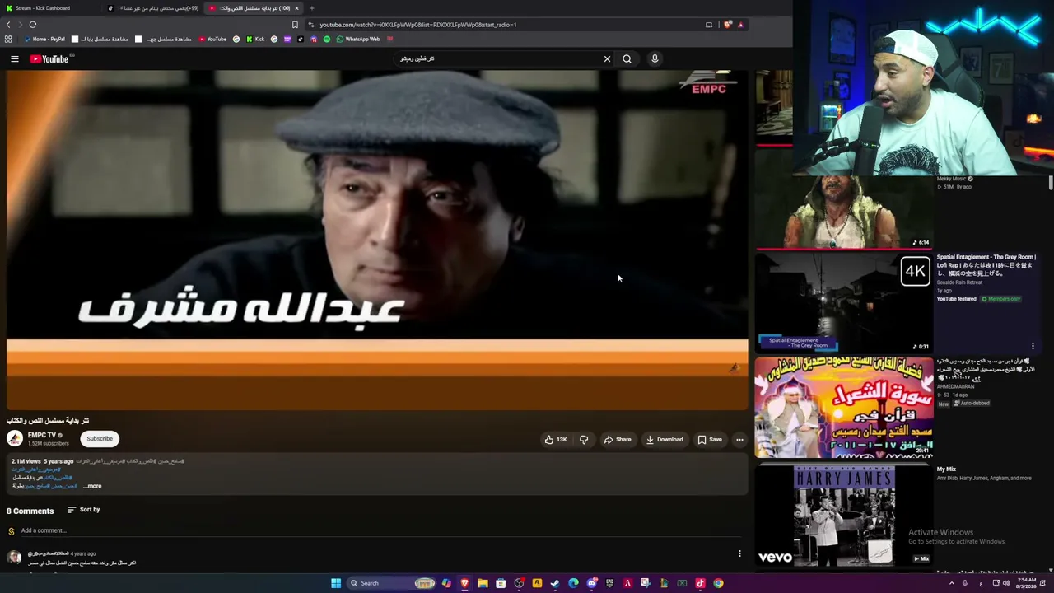Open Microsoft Edge from the taskbar

573,583
